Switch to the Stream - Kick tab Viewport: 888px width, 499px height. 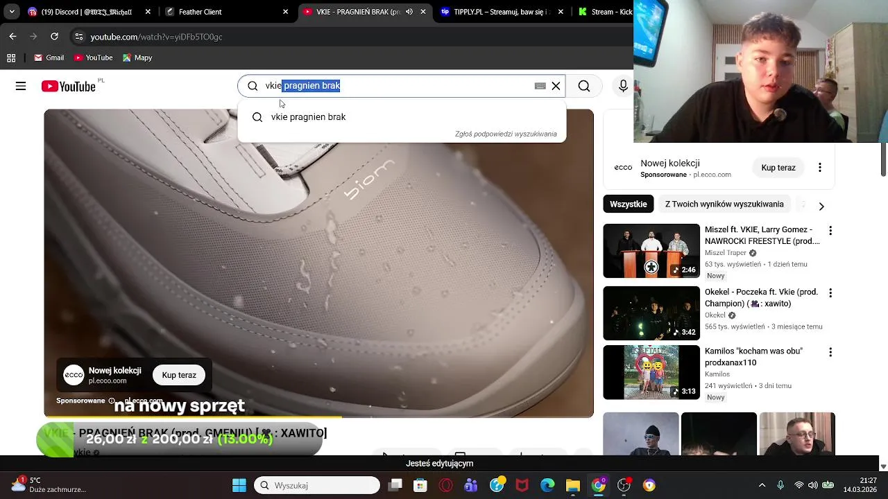pos(604,12)
